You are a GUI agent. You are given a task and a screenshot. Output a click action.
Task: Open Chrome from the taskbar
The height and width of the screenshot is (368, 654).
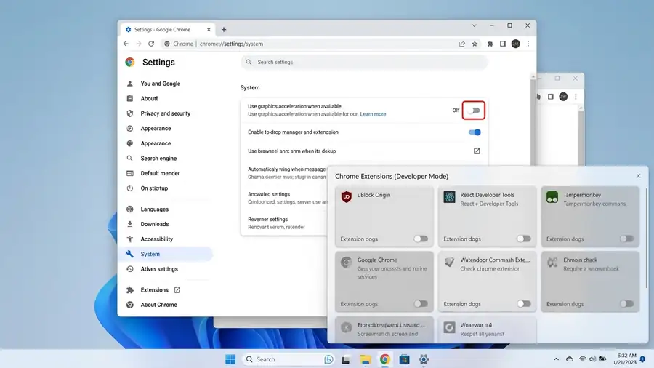[384, 359]
